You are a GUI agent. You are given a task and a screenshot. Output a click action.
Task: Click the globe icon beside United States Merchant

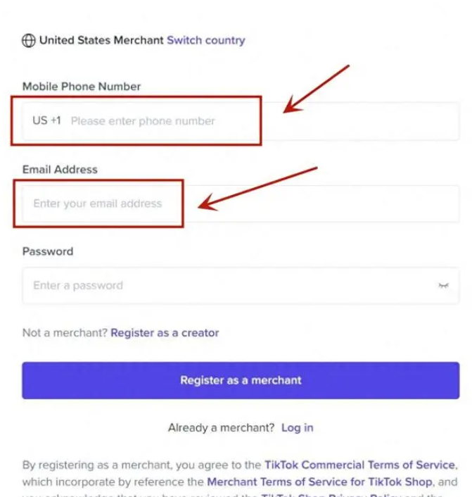29,40
